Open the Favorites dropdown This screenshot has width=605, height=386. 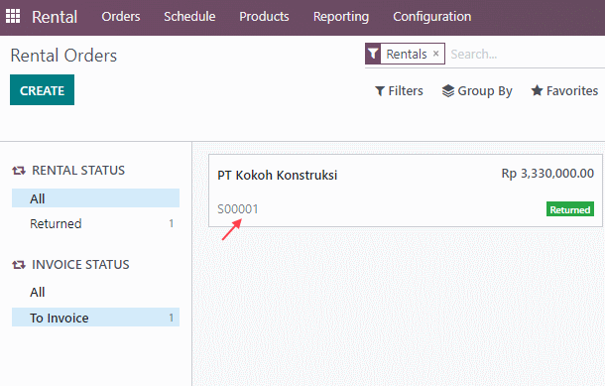coord(564,90)
